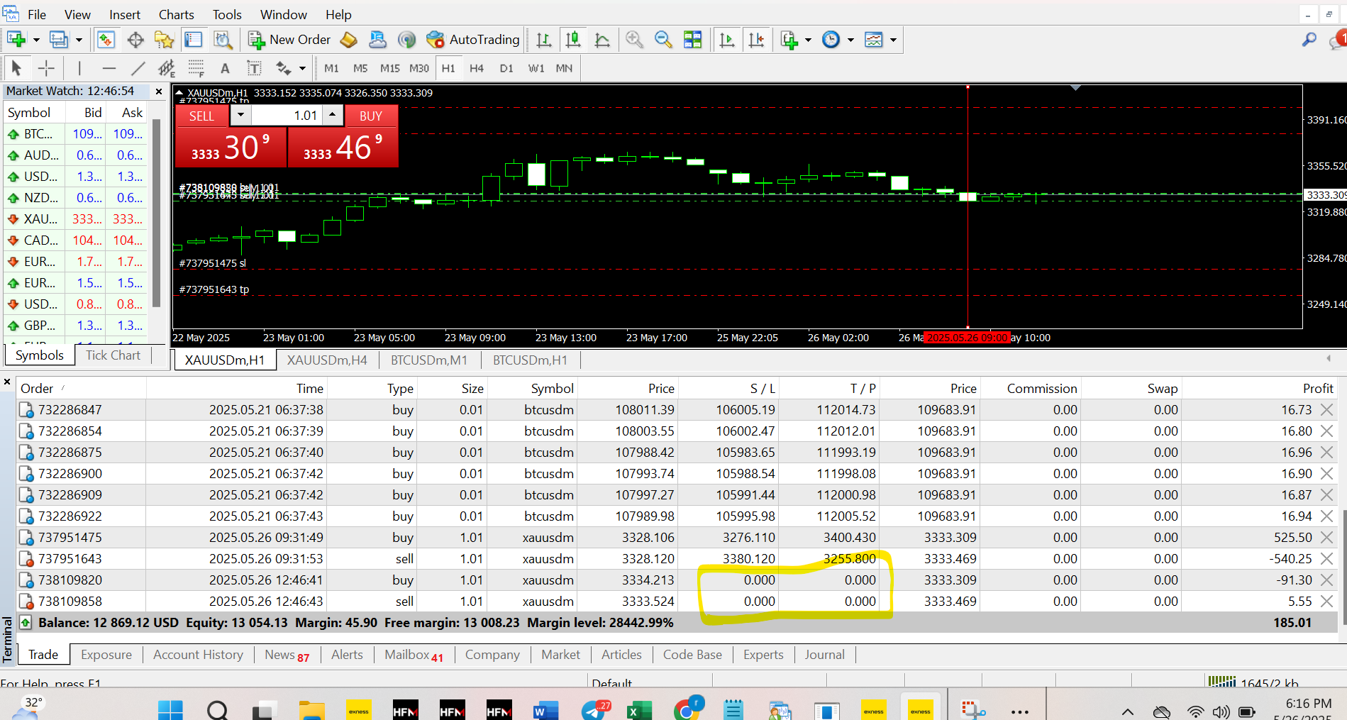Close the Market Watch panel
Viewport: 1347px width, 720px height.
pyautogui.click(x=159, y=92)
